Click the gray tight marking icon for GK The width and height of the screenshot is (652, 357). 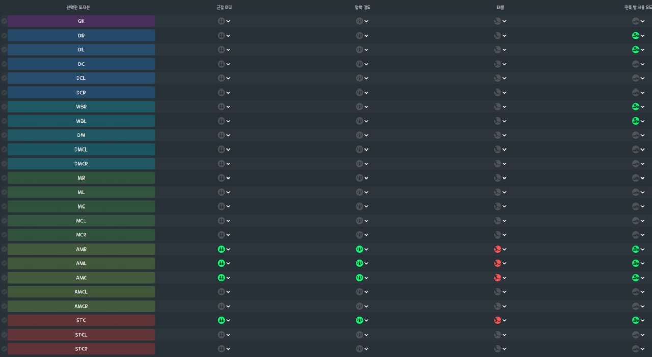click(x=221, y=21)
